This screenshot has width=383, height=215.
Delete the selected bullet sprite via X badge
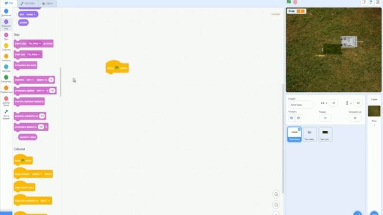[x=299, y=129]
